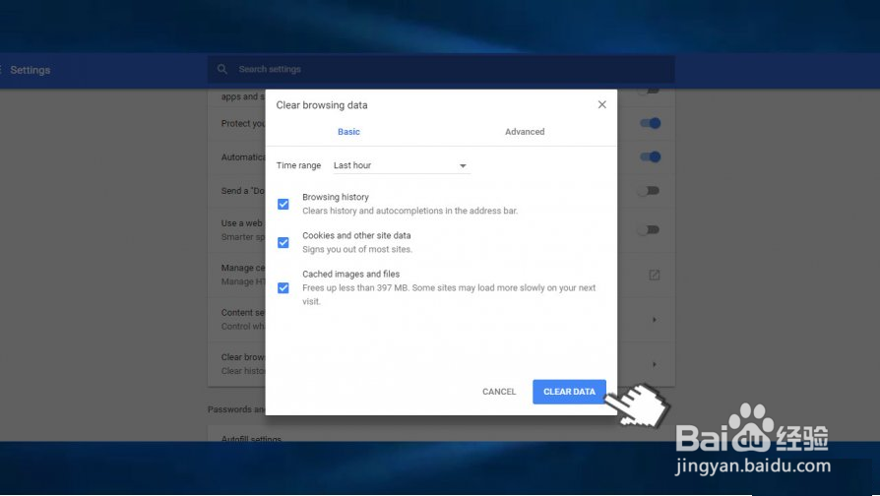Enable the Use a web service switch
This screenshot has width=880, height=496.
649,229
